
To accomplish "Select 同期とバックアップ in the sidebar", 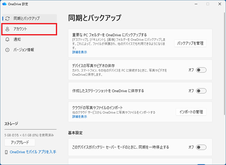I will [30, 19].
